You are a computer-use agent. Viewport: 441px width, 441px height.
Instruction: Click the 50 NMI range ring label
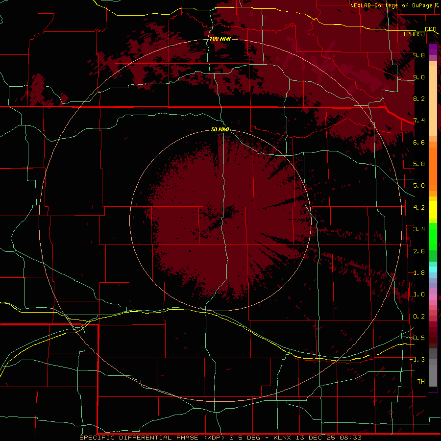click(x=220, y=129)
